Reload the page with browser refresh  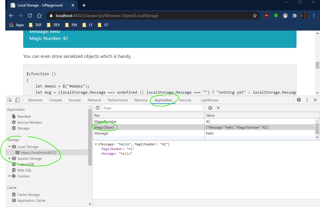click(x=30, y=16)
